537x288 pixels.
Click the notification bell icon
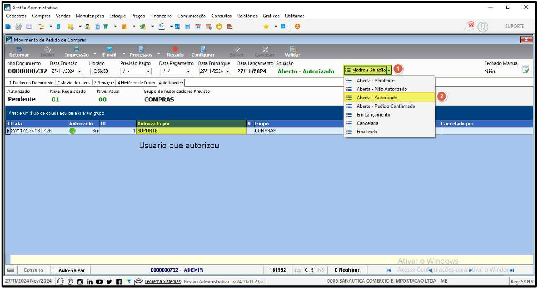(x=469, y=26)
